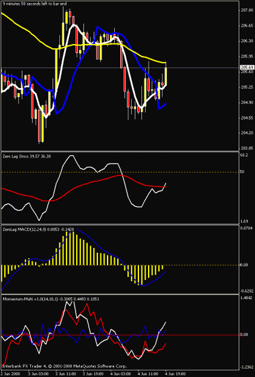Click the 50 level value in Stocs panel

click(x=242, y=172)
